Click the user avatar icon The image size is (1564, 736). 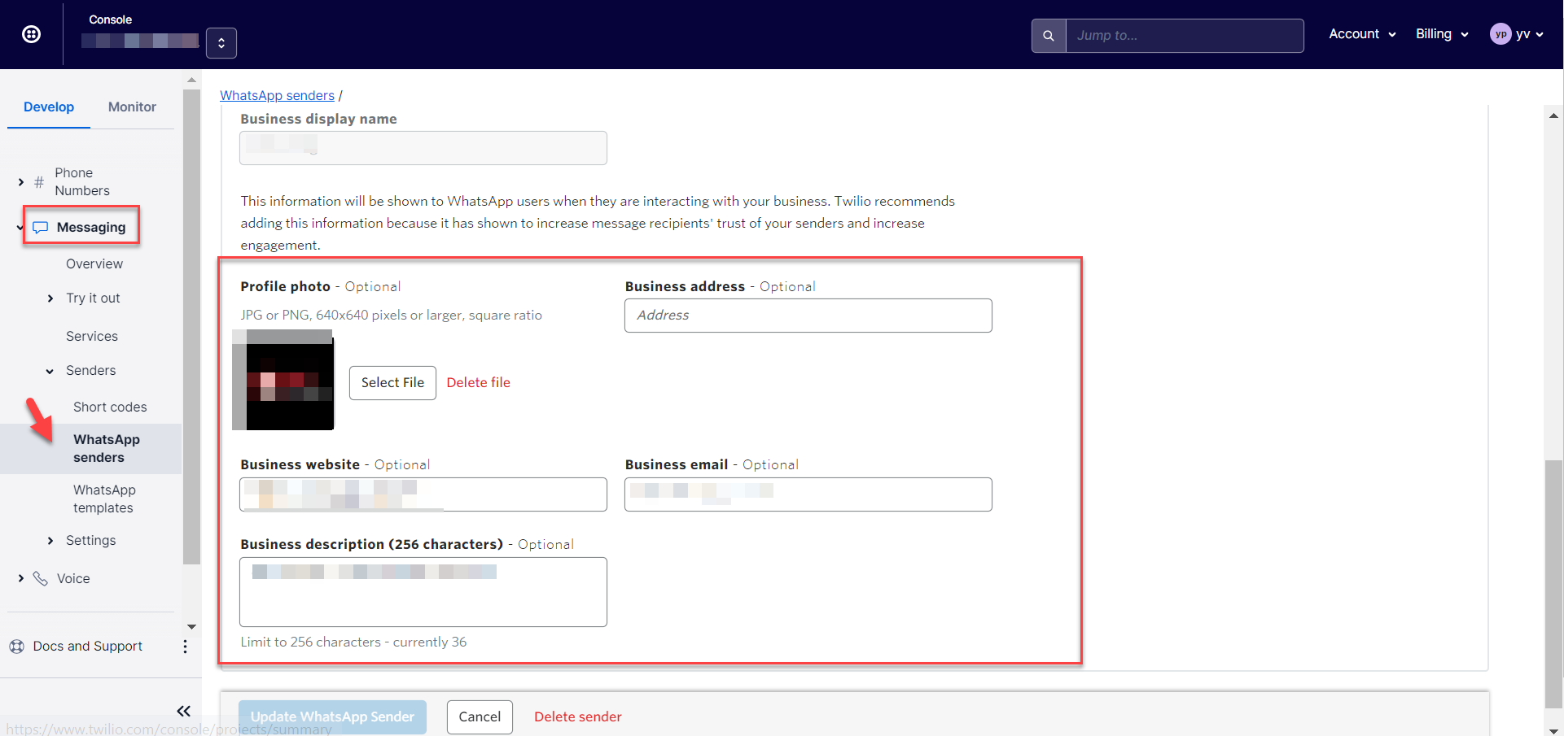[1500, 34]
